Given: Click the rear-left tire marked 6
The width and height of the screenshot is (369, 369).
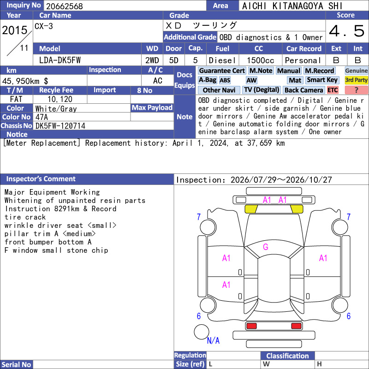Looking at the screenshot, I should click(x=208, y=305).
